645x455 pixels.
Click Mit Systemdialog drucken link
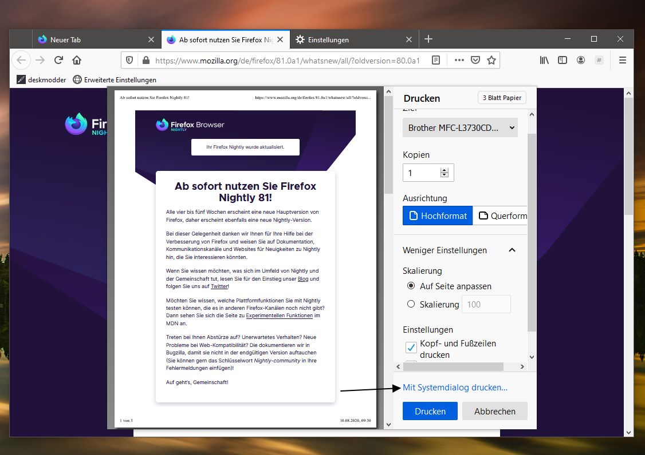[x=455, y=387]
